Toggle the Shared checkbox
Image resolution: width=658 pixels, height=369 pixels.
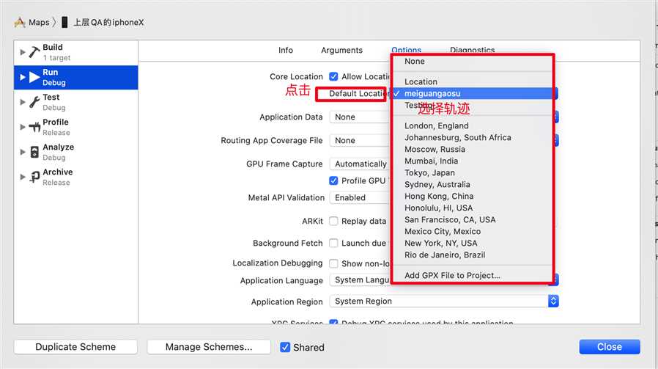(x=285, y=347)
